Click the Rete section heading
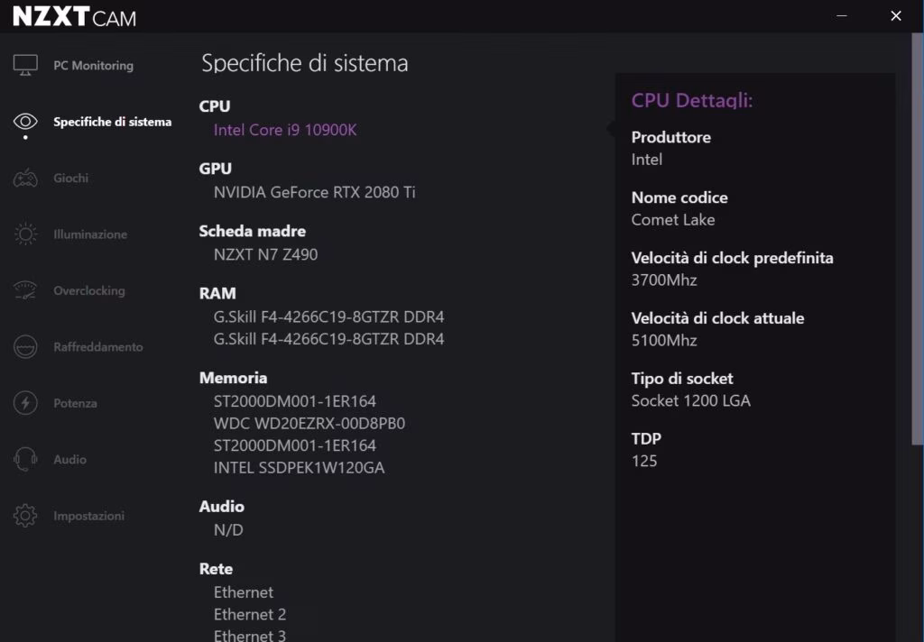 (216, 569)
